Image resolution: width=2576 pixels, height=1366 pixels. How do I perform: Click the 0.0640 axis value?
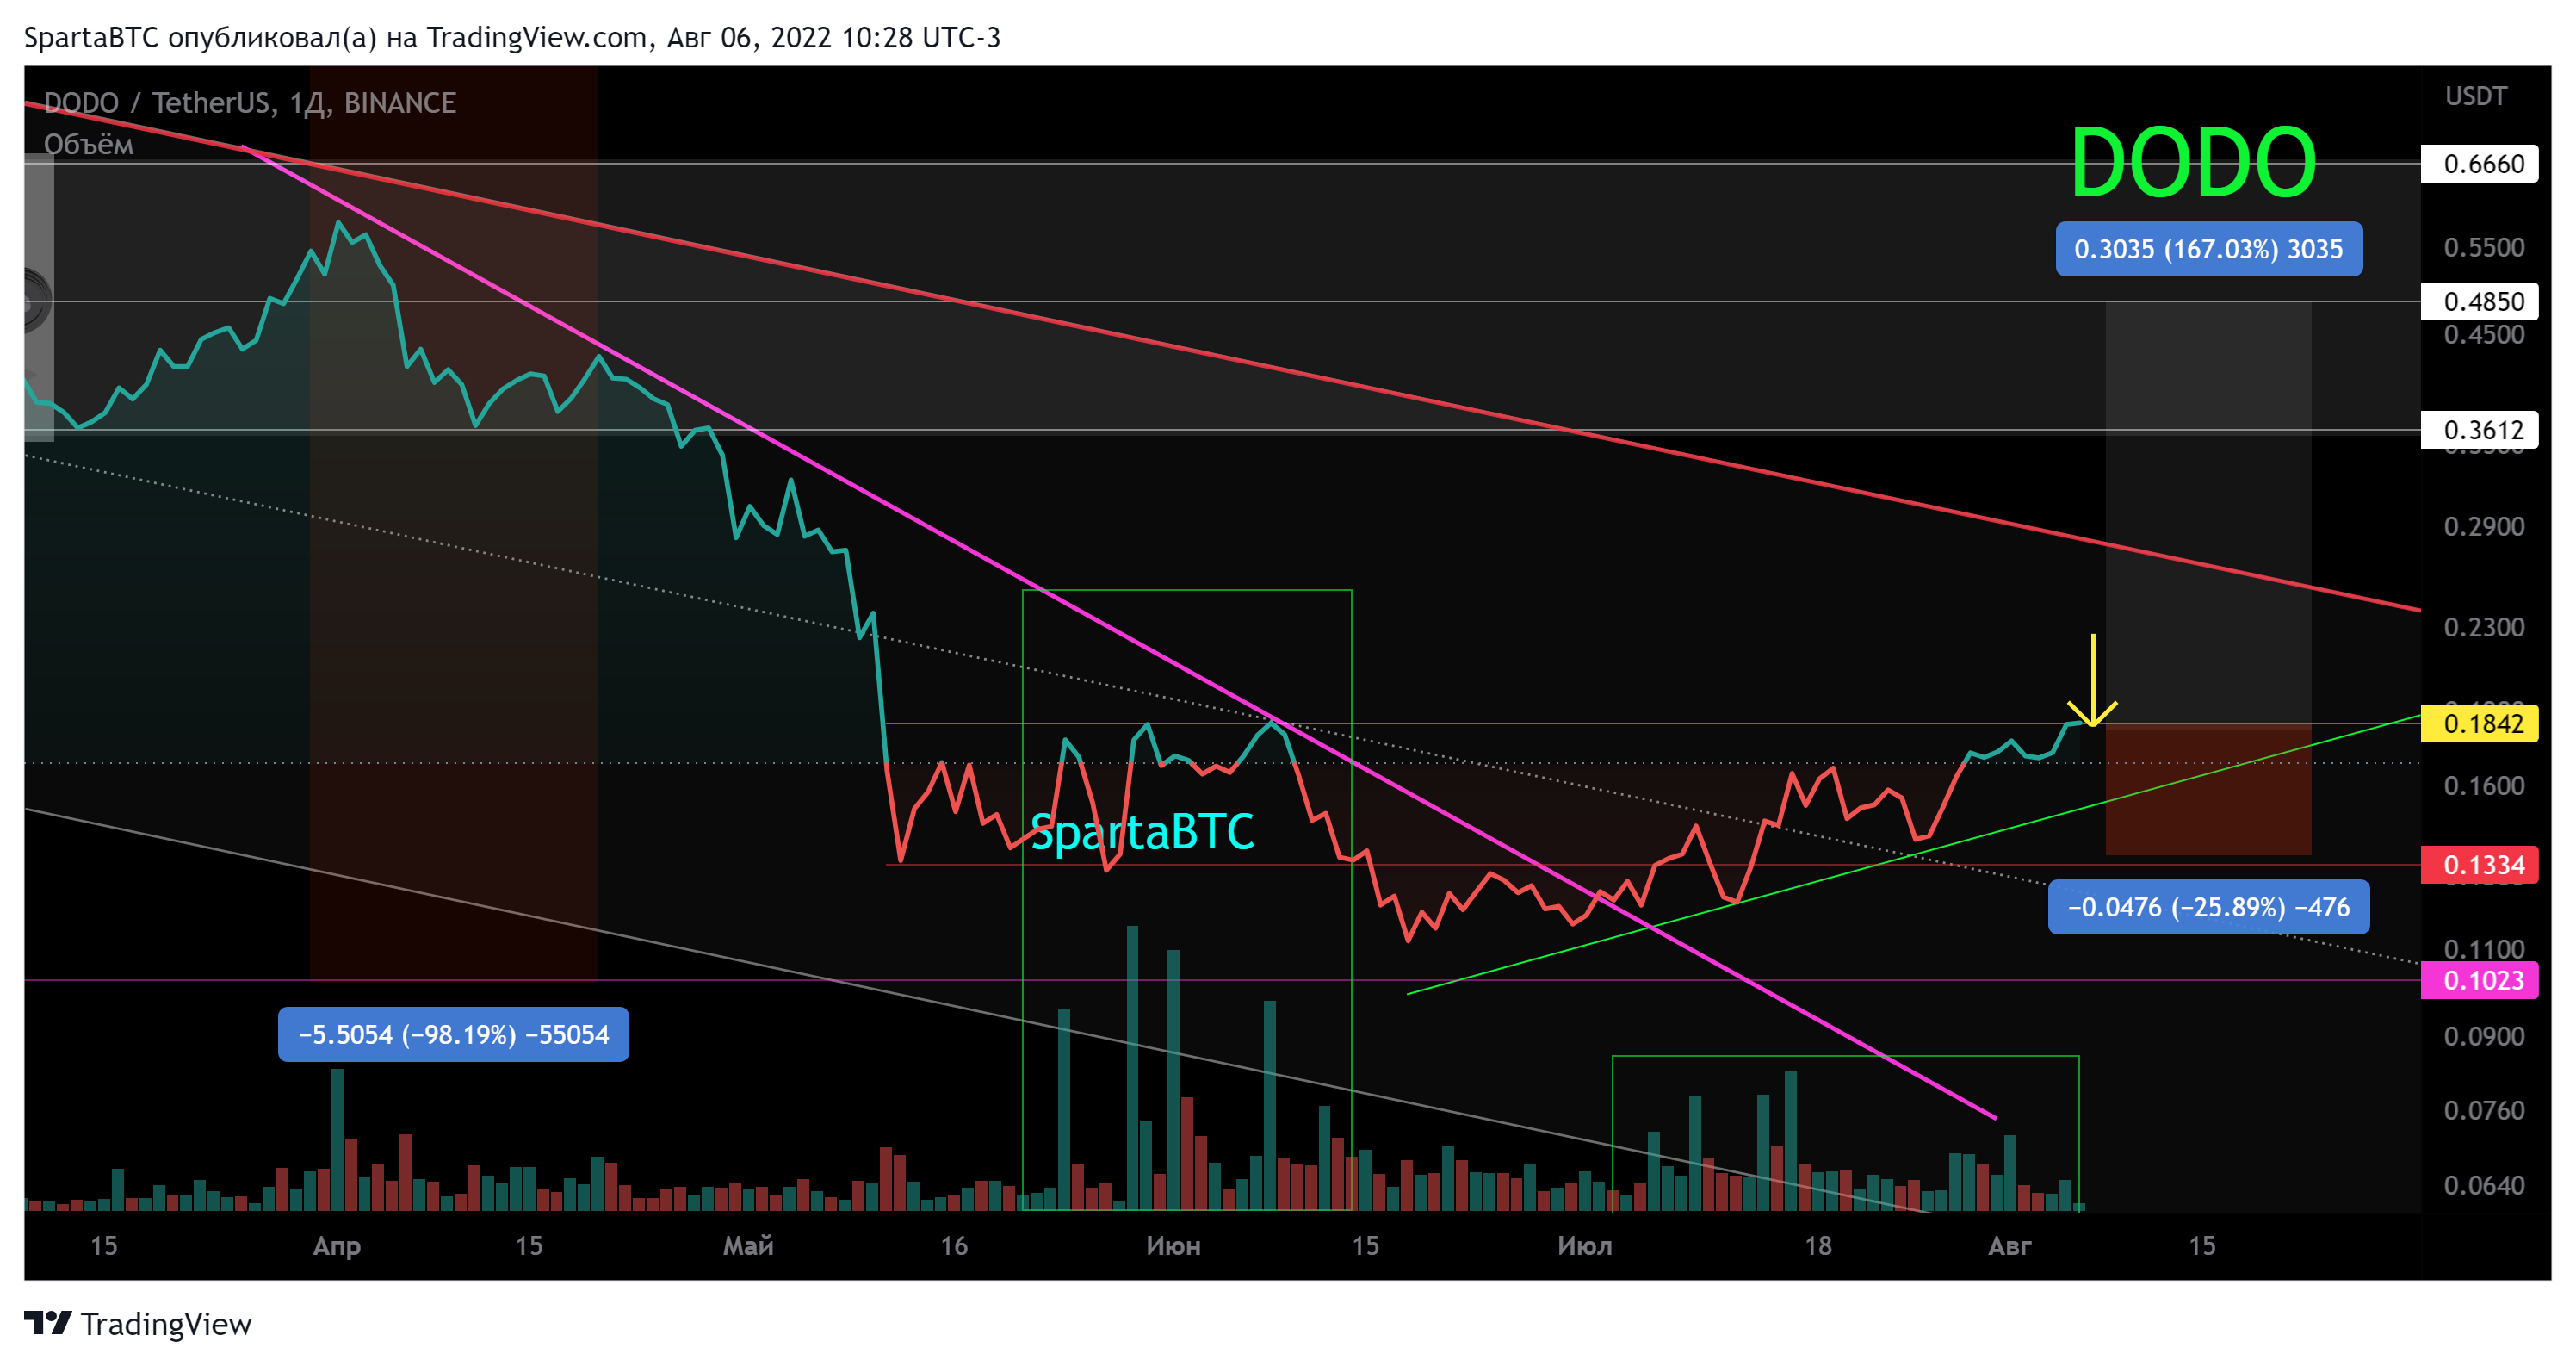click(2484, 1186)
